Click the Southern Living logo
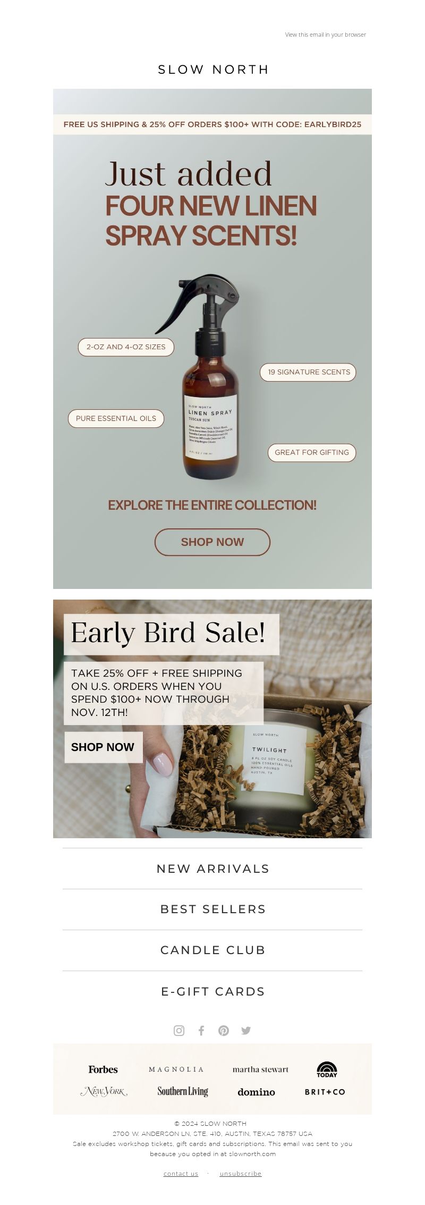This screenshot has width=425, height=1205. coord(183,1091)
